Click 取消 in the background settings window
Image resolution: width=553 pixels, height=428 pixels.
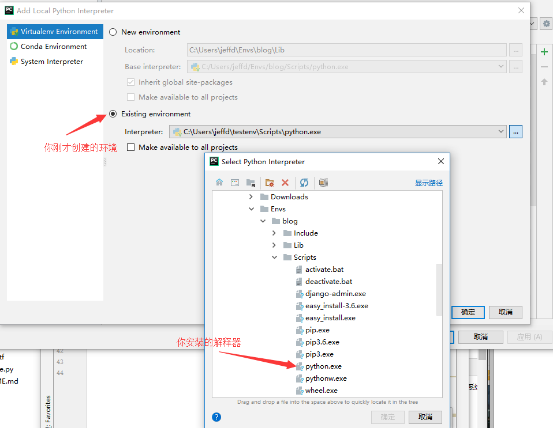[x=481, y=337]
